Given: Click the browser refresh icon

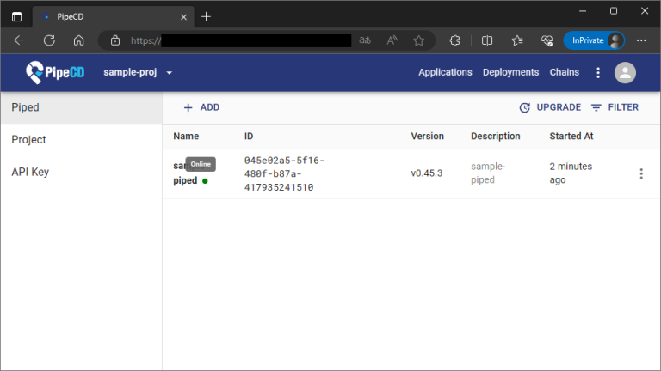Looking at the screenshot, I should [x=49, y=40].
